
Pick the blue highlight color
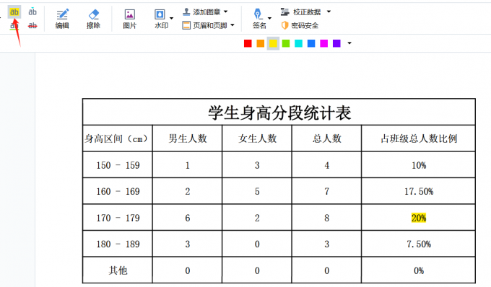(311, 43)
